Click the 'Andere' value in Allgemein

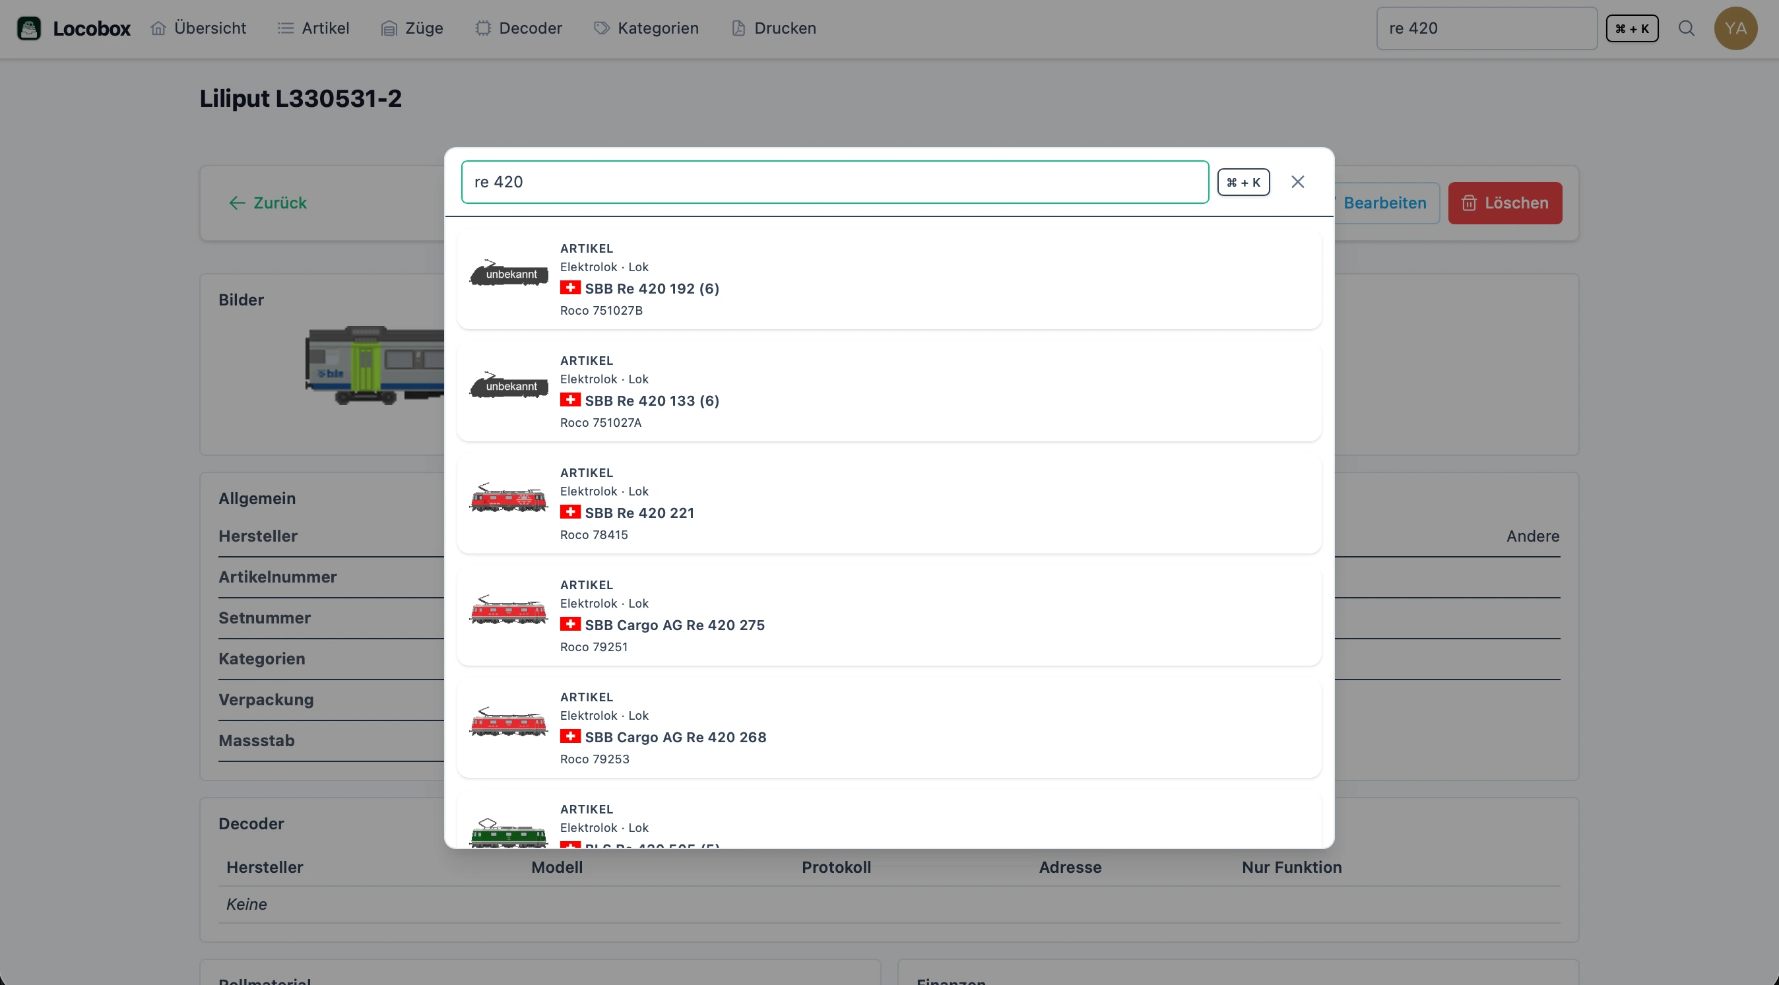coord(1532,536)
